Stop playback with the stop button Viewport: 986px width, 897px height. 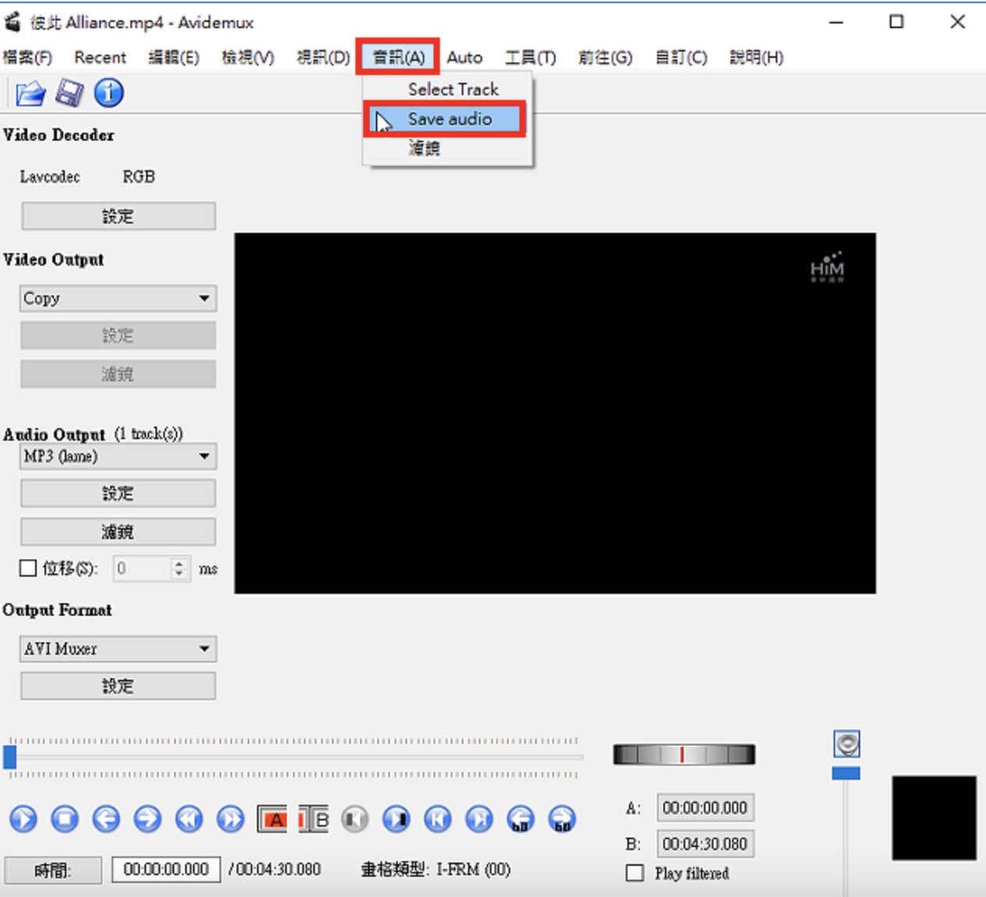pos(65,819)
